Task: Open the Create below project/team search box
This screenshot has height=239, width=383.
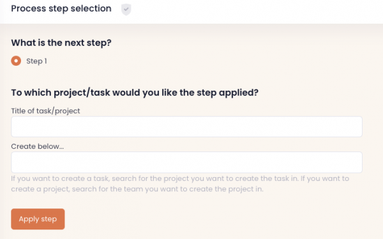Action: click(x=186, y=162)
